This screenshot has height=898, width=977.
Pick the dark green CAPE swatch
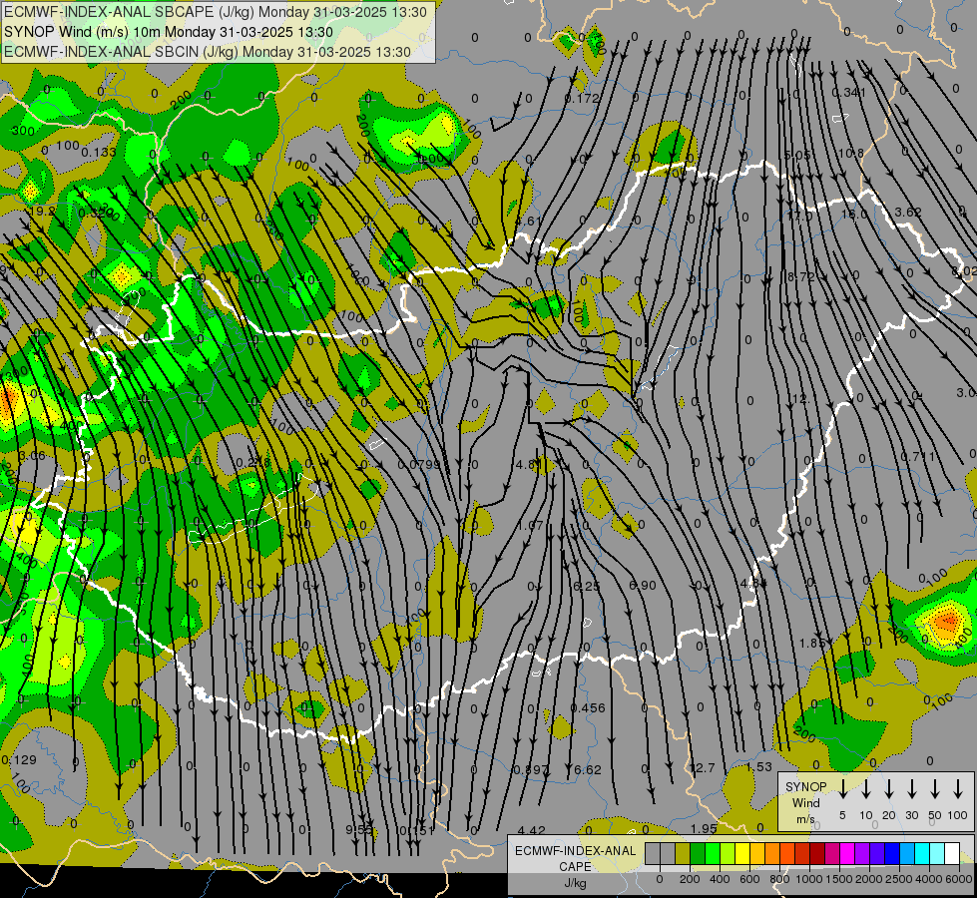pos(698,853)
